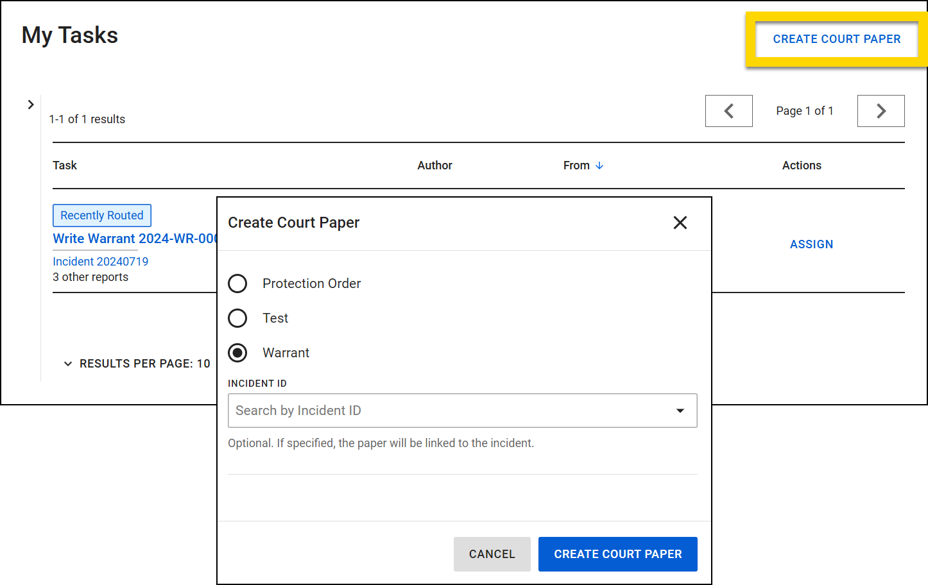928x585 pixels.
Task: Expand the Incident ID selection list
Action: [x=680, y=411]
